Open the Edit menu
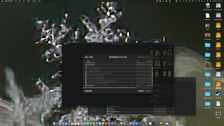The width and height of the screenshot is (224, 126). click(20, 1)
